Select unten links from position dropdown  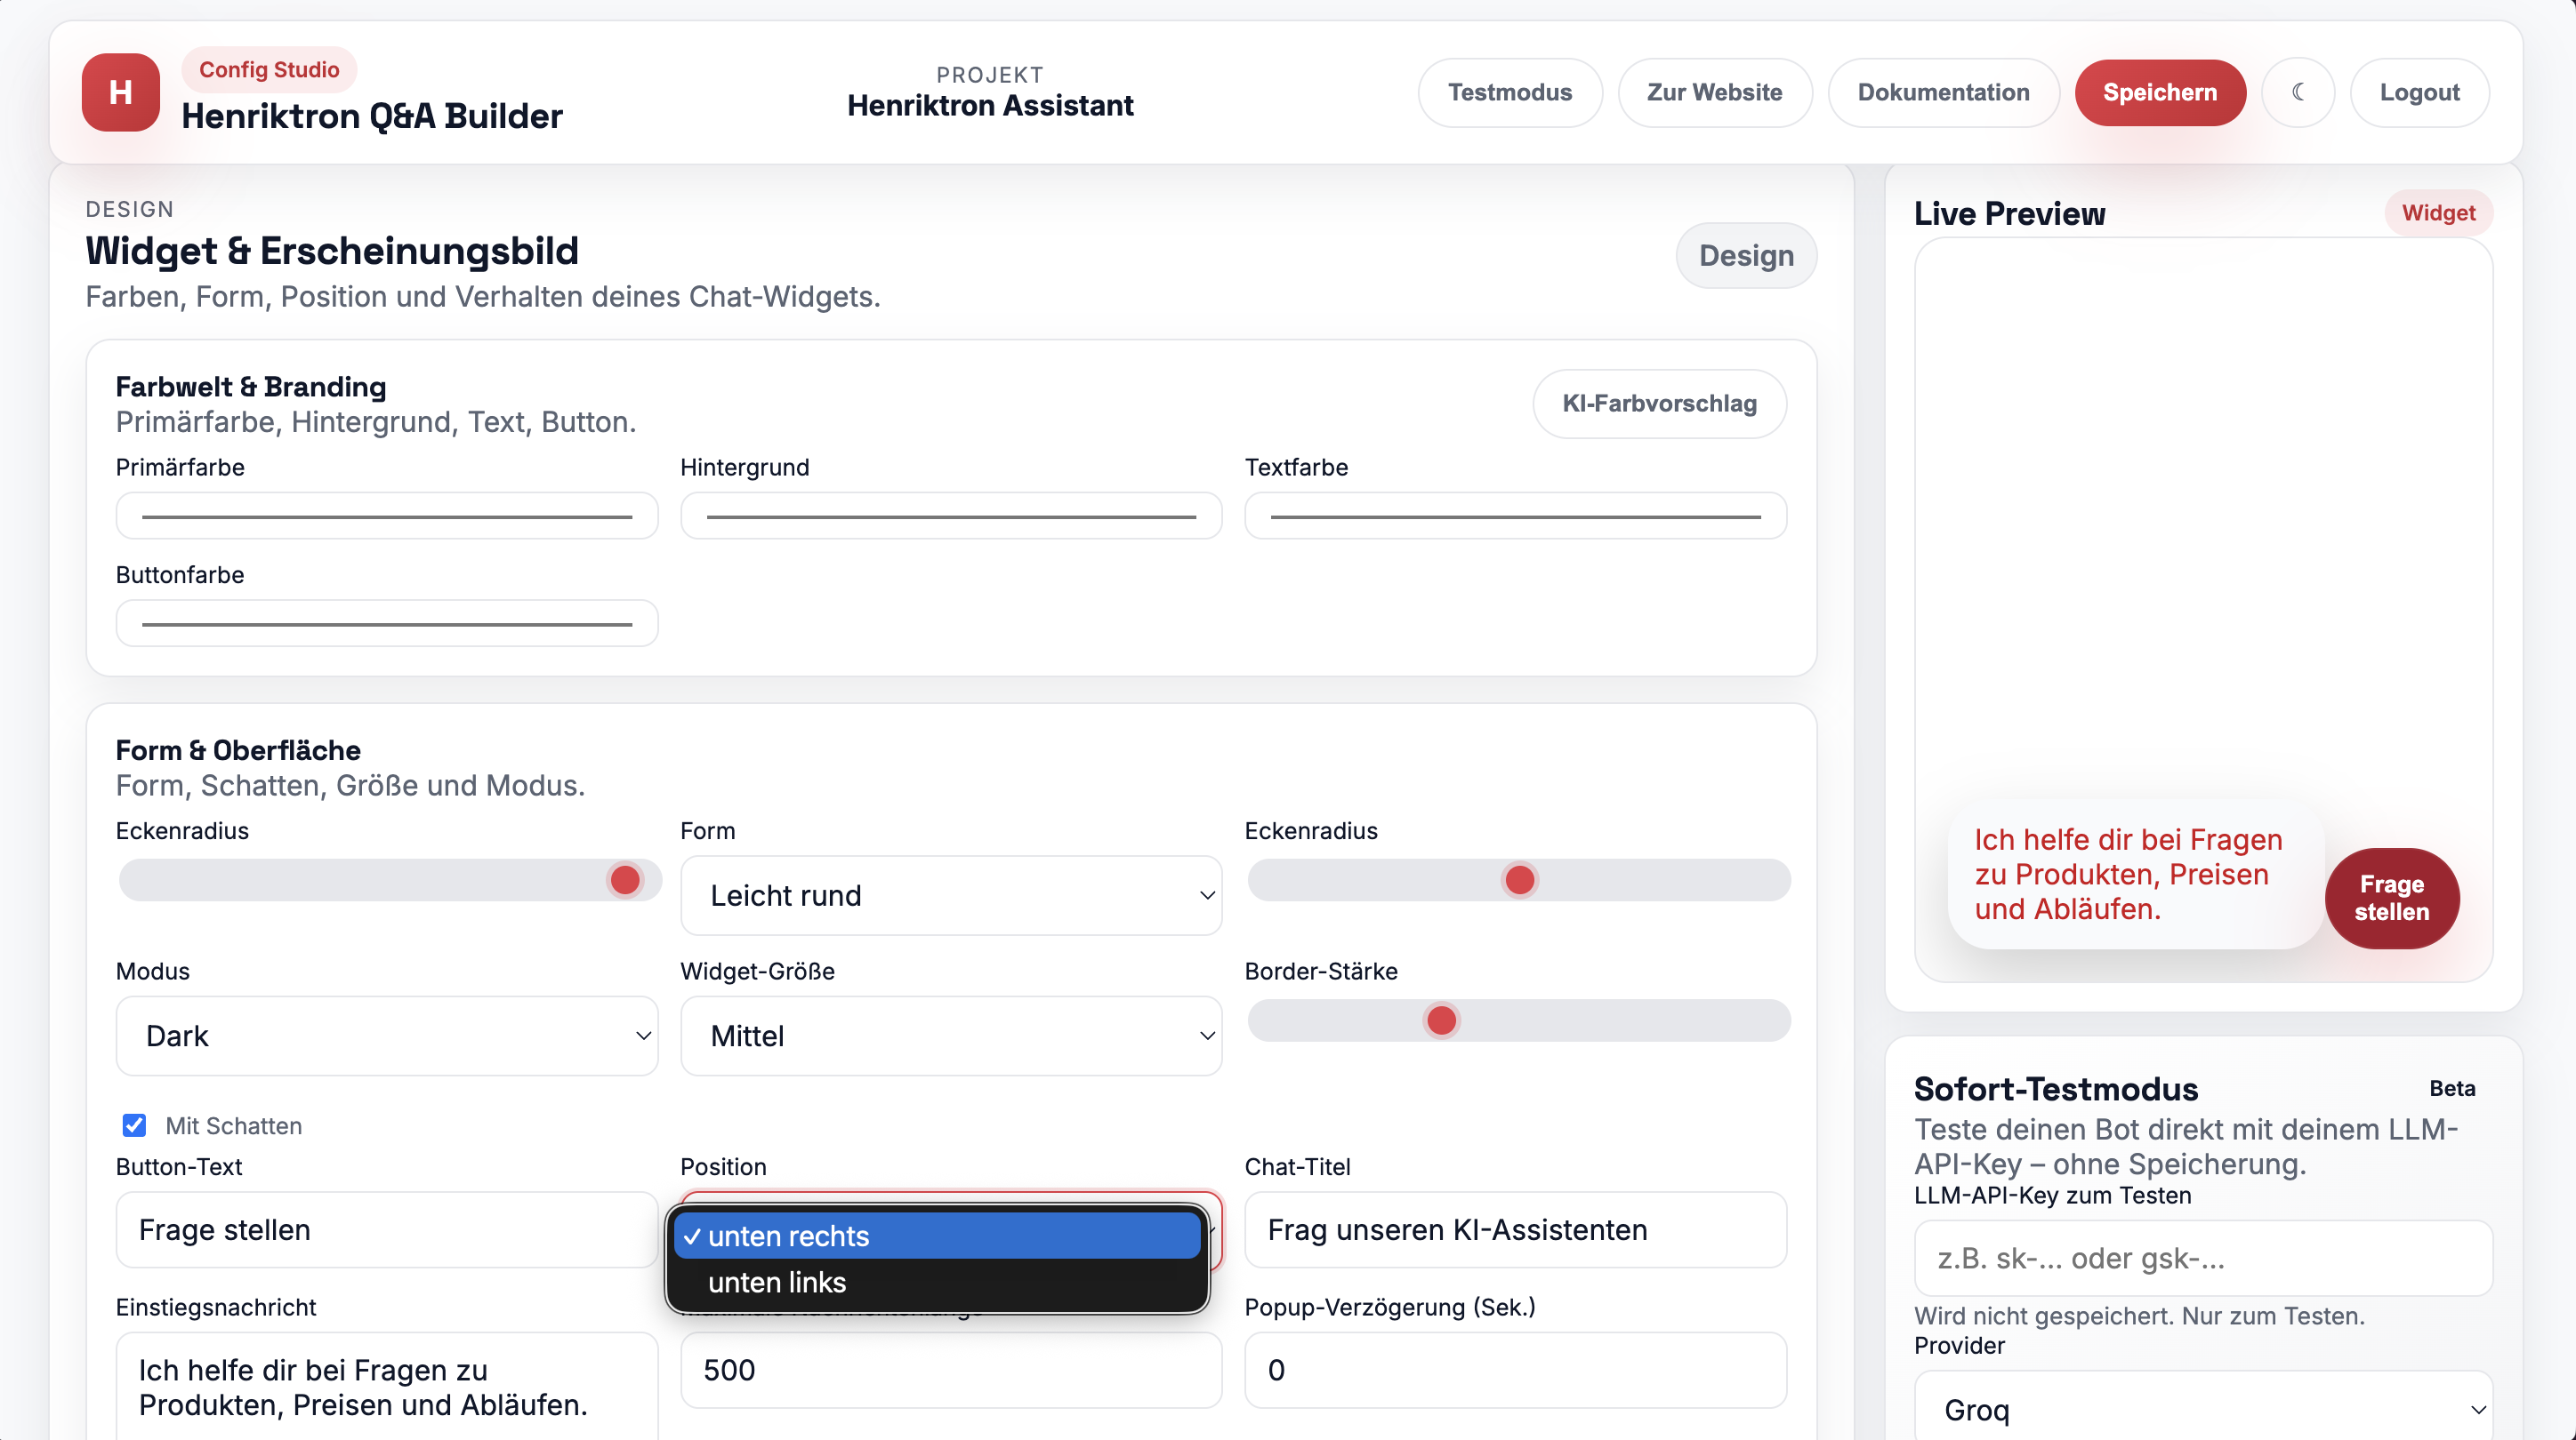pos(777,1283)
